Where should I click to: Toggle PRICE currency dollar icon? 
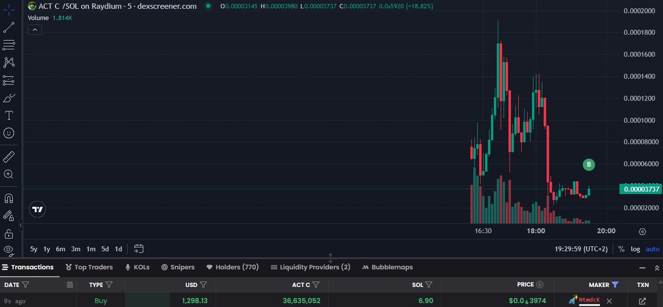[x=540, y=285]
